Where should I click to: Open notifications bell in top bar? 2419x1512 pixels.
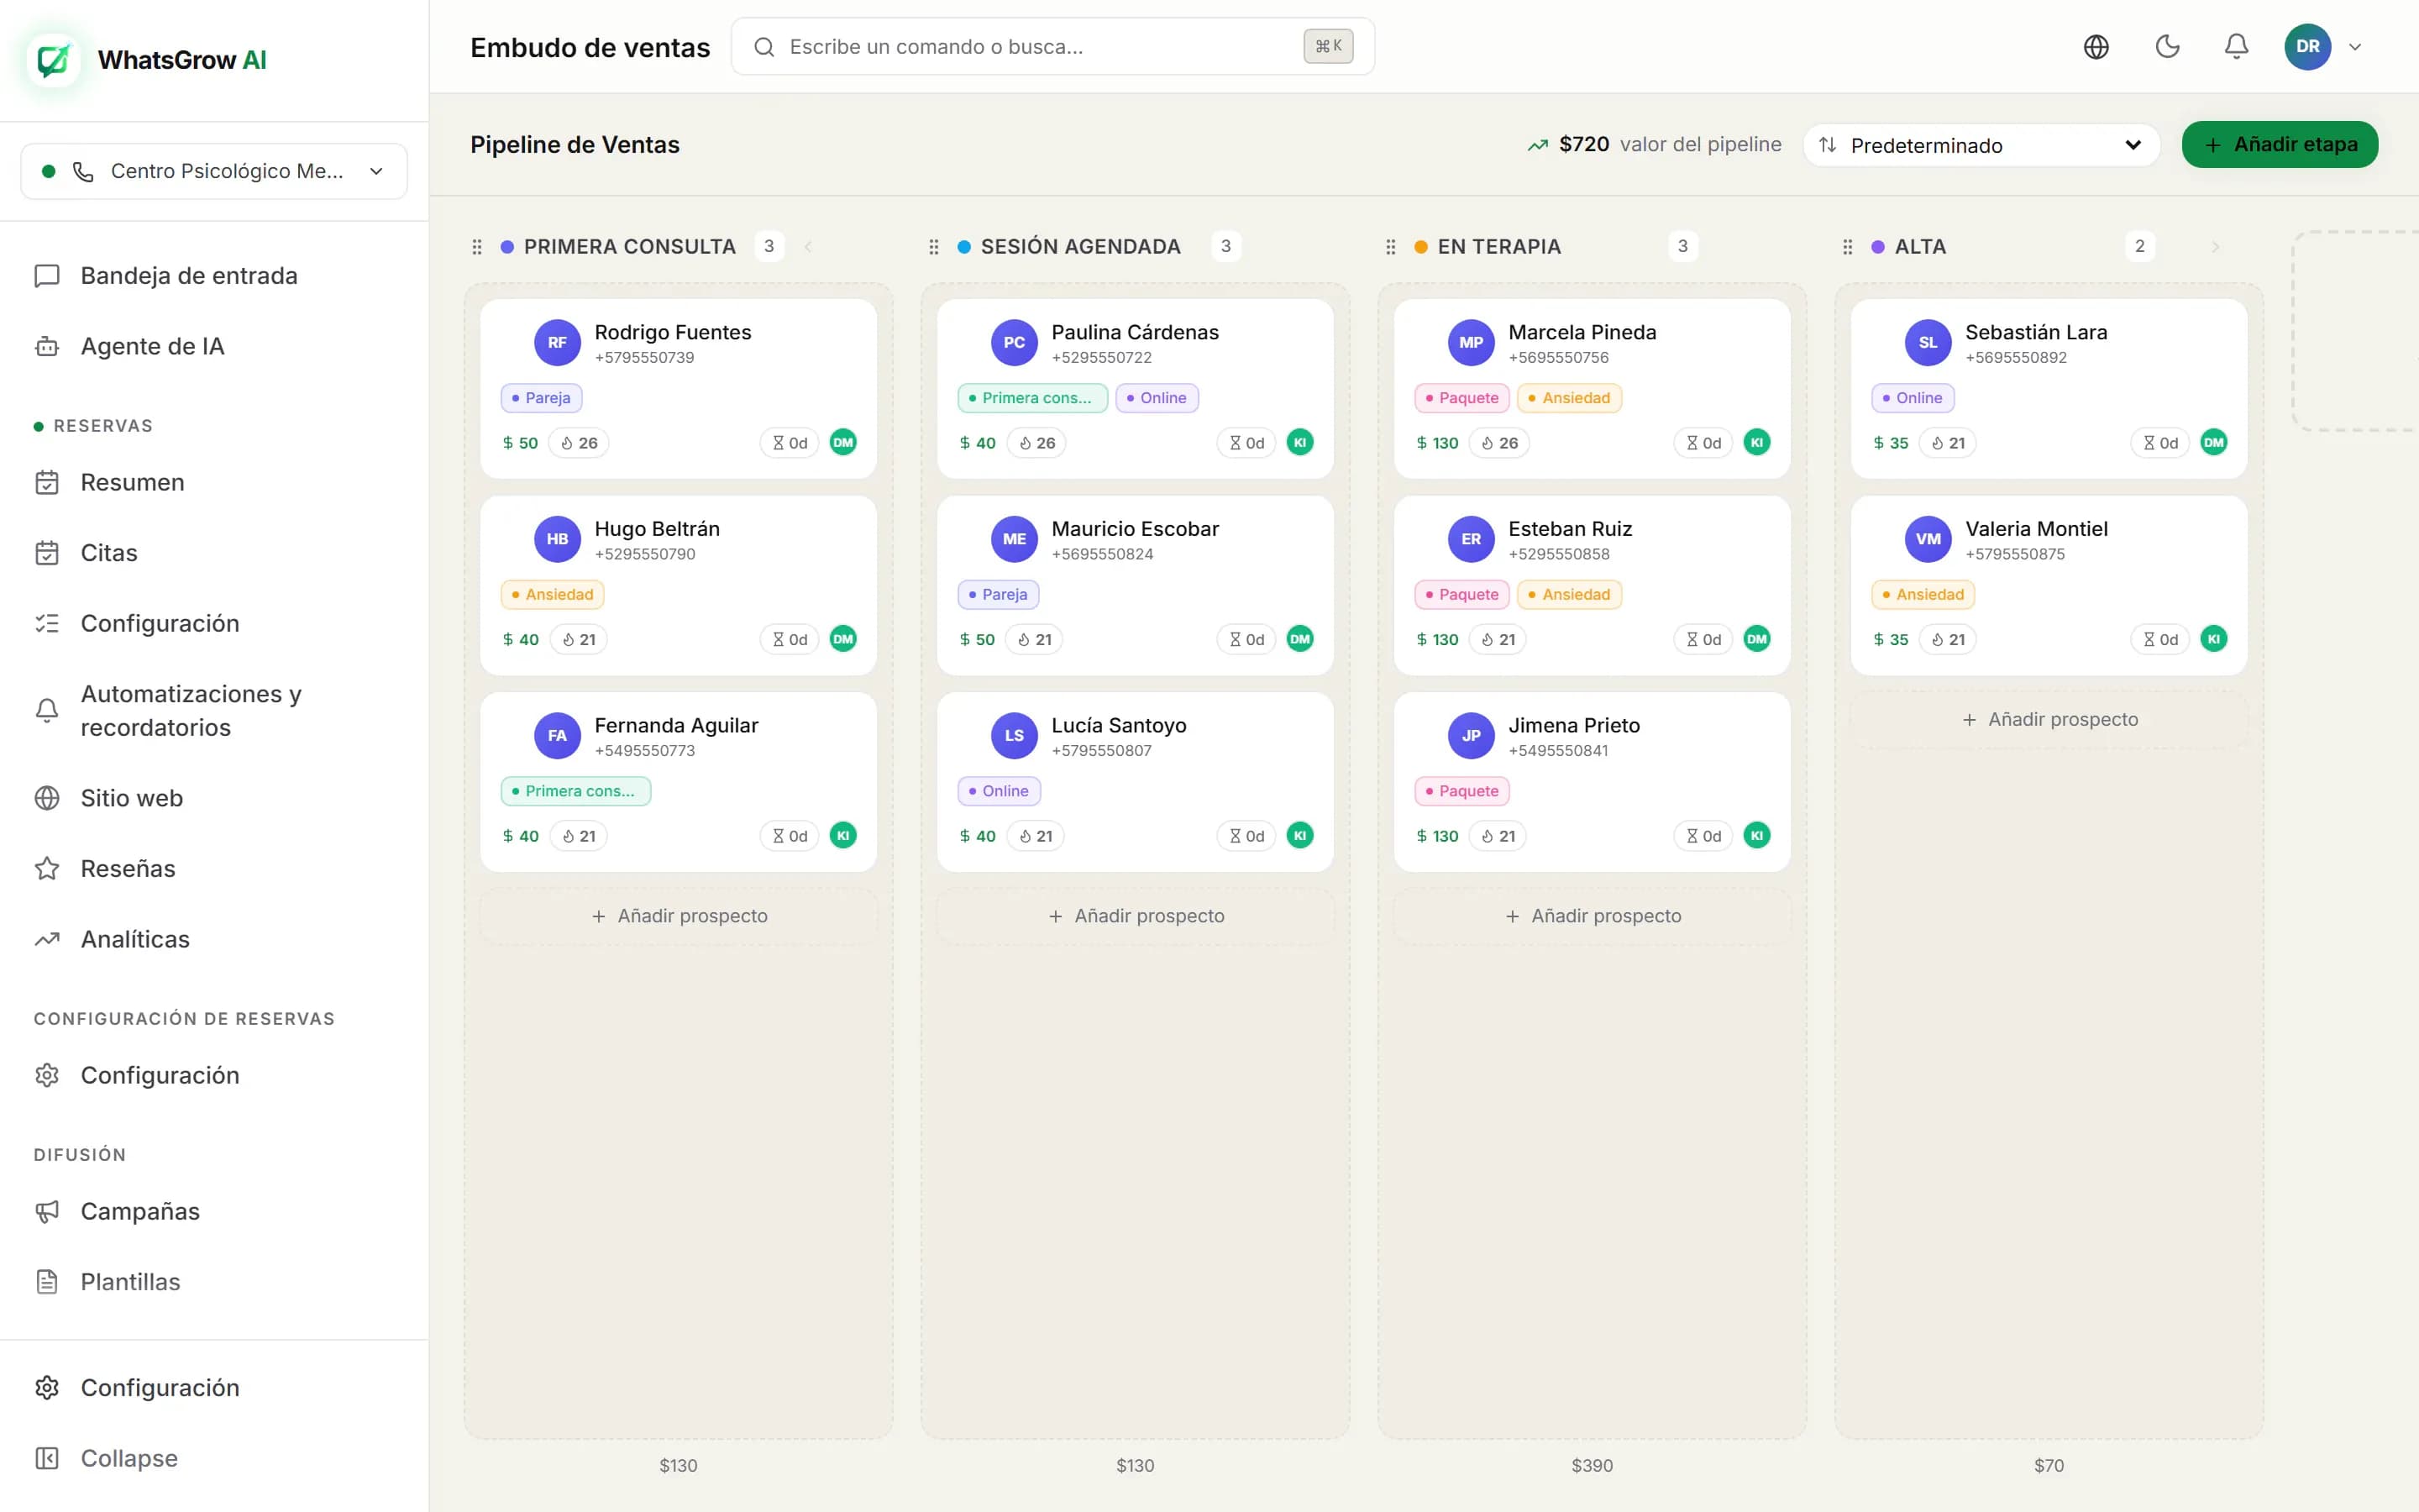(2236, 47)
